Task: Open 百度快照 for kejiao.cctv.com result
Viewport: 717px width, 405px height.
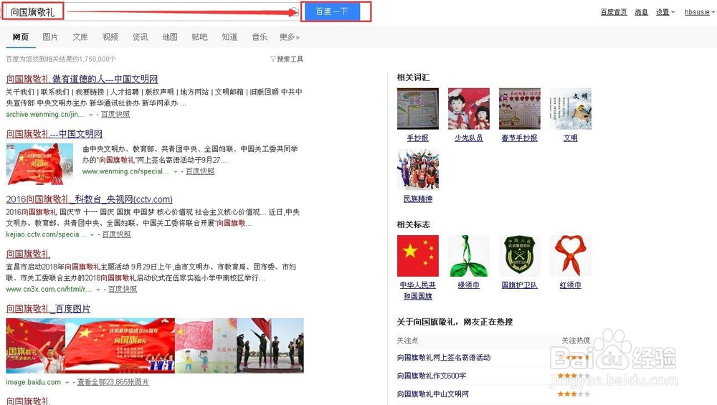Action: [116, 234]
